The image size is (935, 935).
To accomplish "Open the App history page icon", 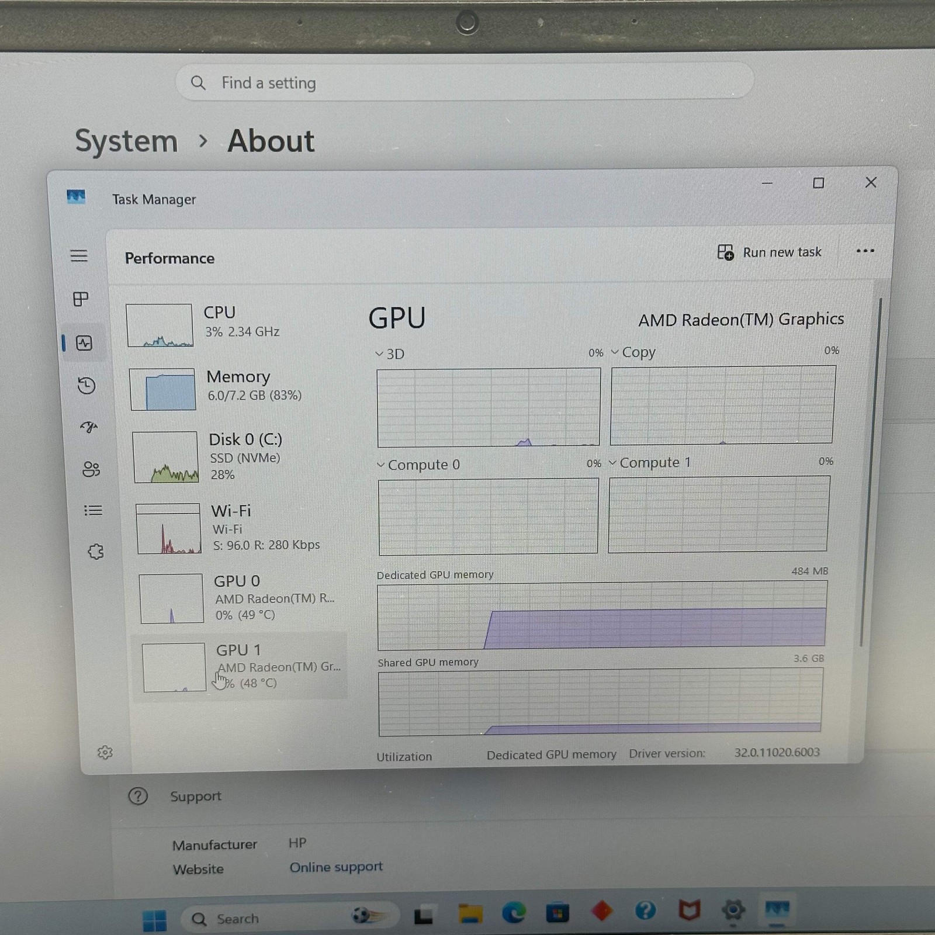I will click(86, 386).
